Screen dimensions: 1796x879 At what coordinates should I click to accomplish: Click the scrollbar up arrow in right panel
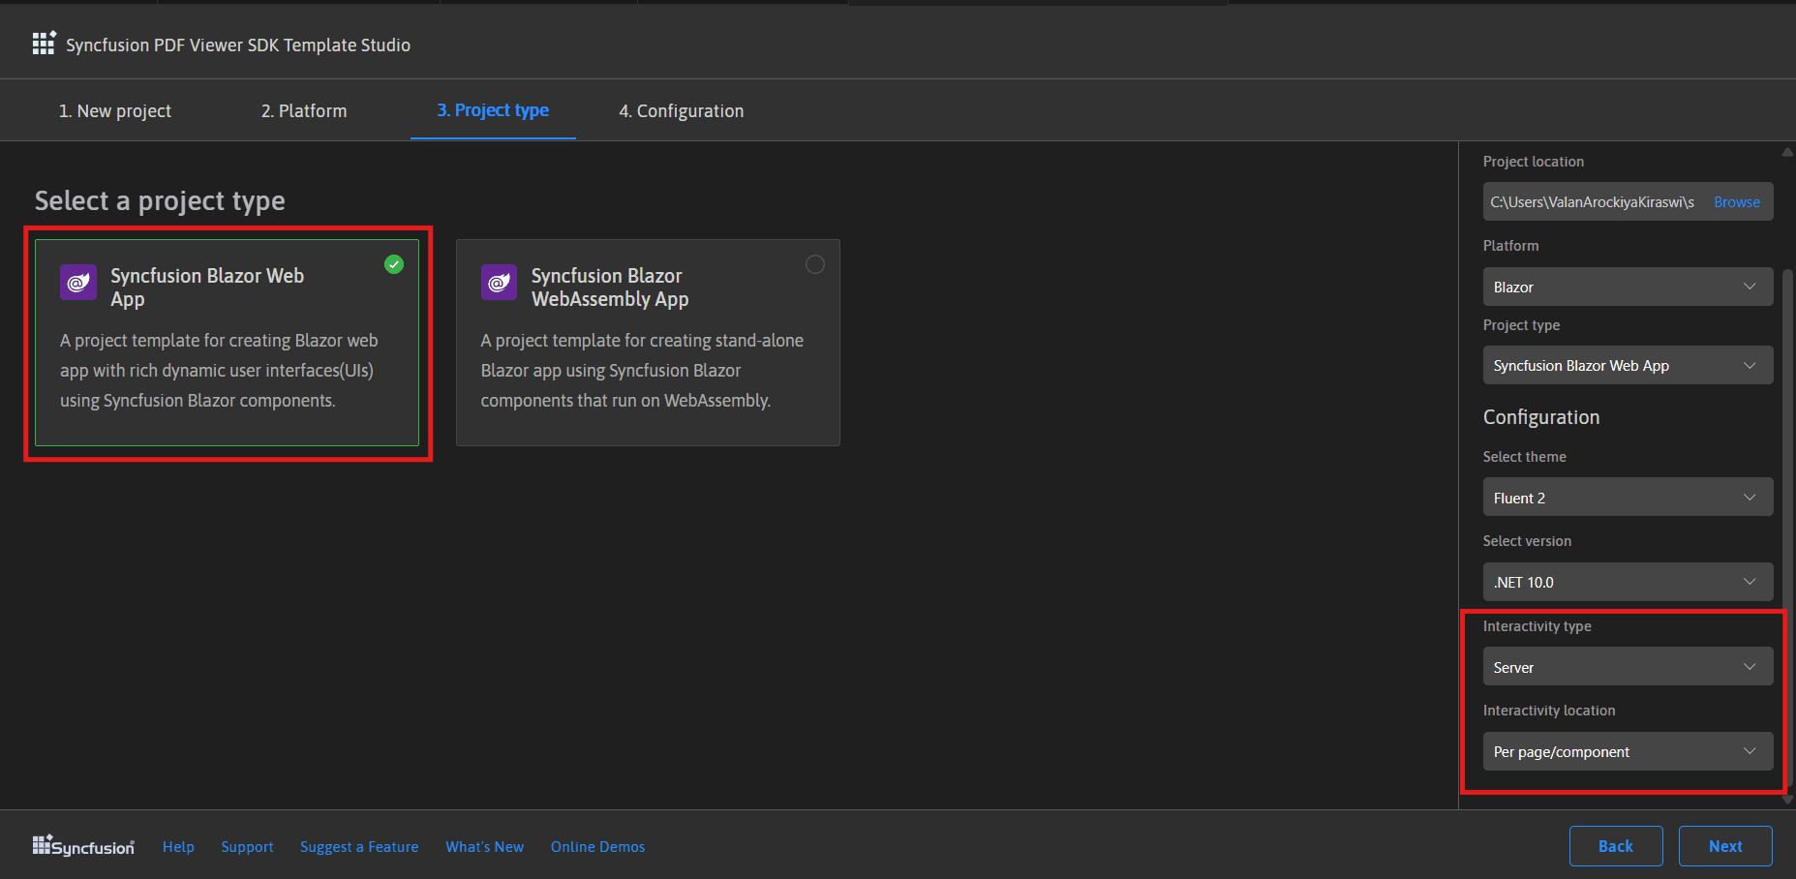(x=1788, y=152)
